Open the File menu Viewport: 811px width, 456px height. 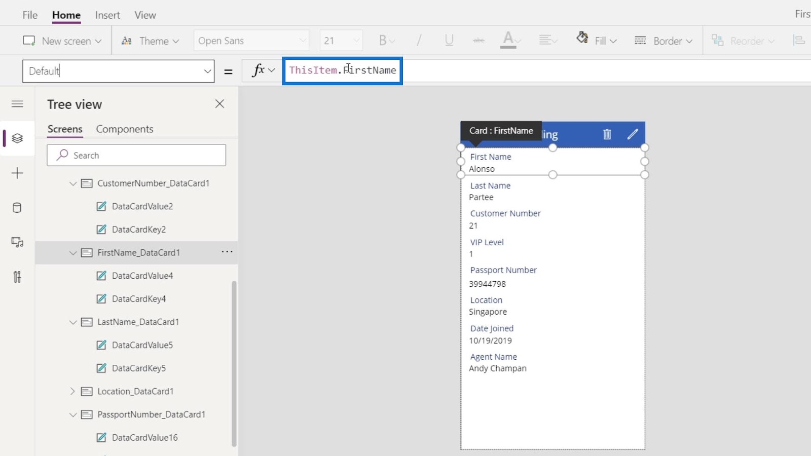30,15
